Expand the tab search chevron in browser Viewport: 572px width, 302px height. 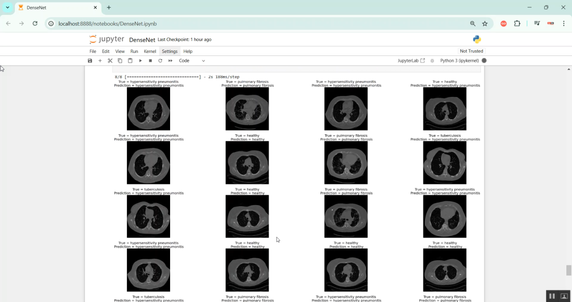pos(7,8)
